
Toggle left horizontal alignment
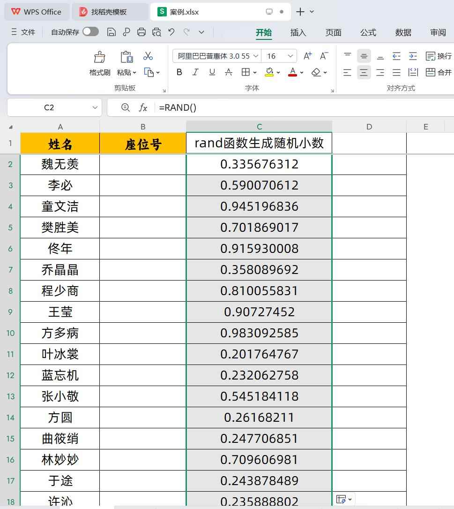point(347,72)
